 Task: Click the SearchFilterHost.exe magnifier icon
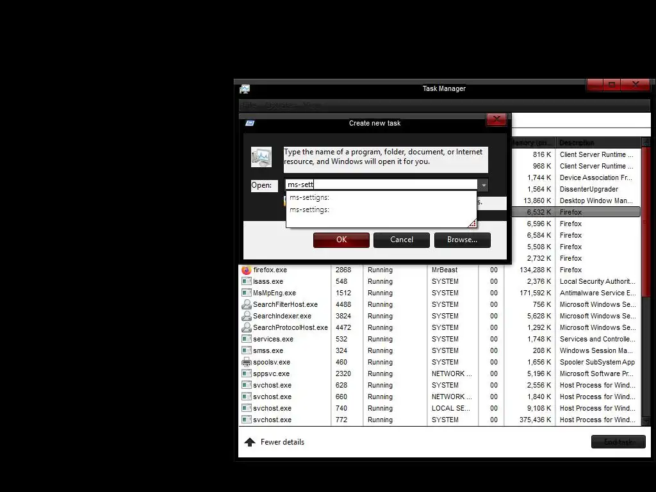pos(247,304)
